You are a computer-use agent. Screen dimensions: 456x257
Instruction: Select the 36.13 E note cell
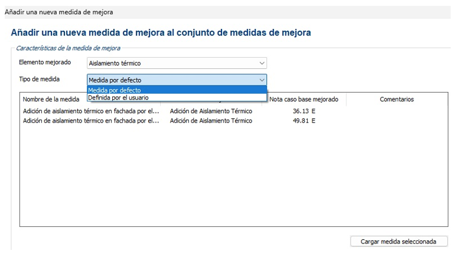(304, 111)
